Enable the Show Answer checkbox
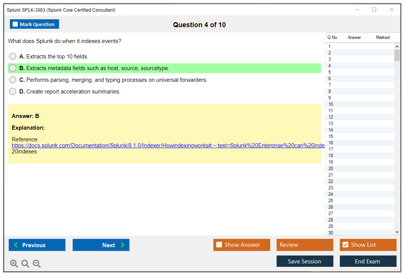This screenshot has width=406, height=277. (219, 245)
